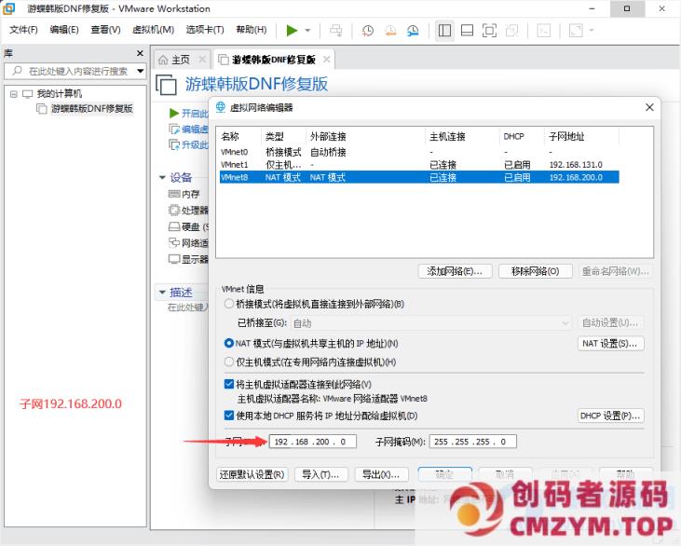
Task: Select the 仅主机模式 radio button
Action: click(229, 362)
